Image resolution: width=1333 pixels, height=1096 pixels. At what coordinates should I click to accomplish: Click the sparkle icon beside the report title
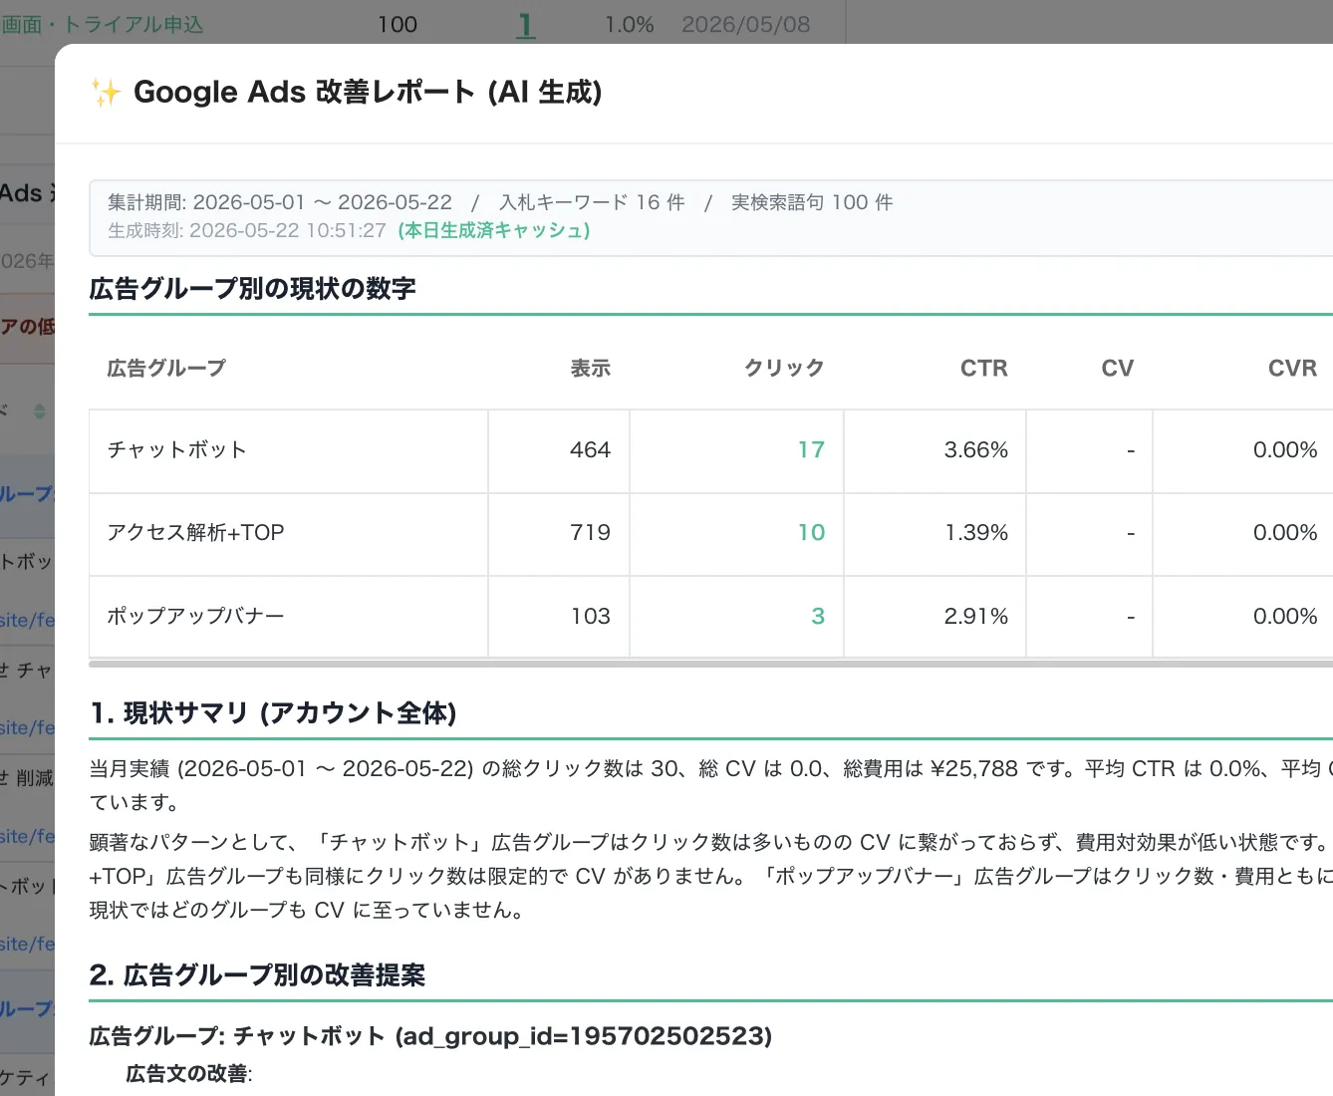pyautogui.click(x=106, y=93)
